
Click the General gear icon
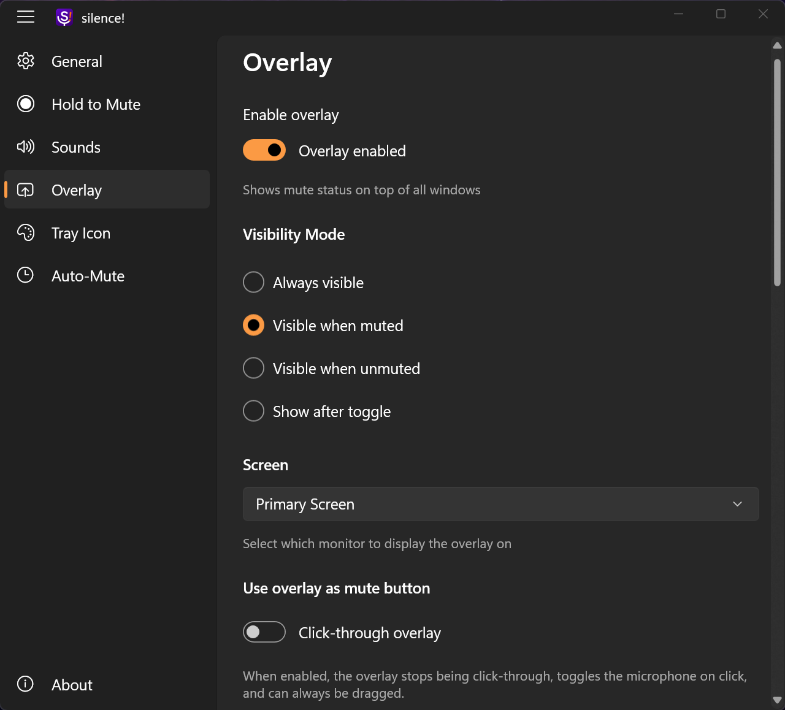click(x=26, y=61)
